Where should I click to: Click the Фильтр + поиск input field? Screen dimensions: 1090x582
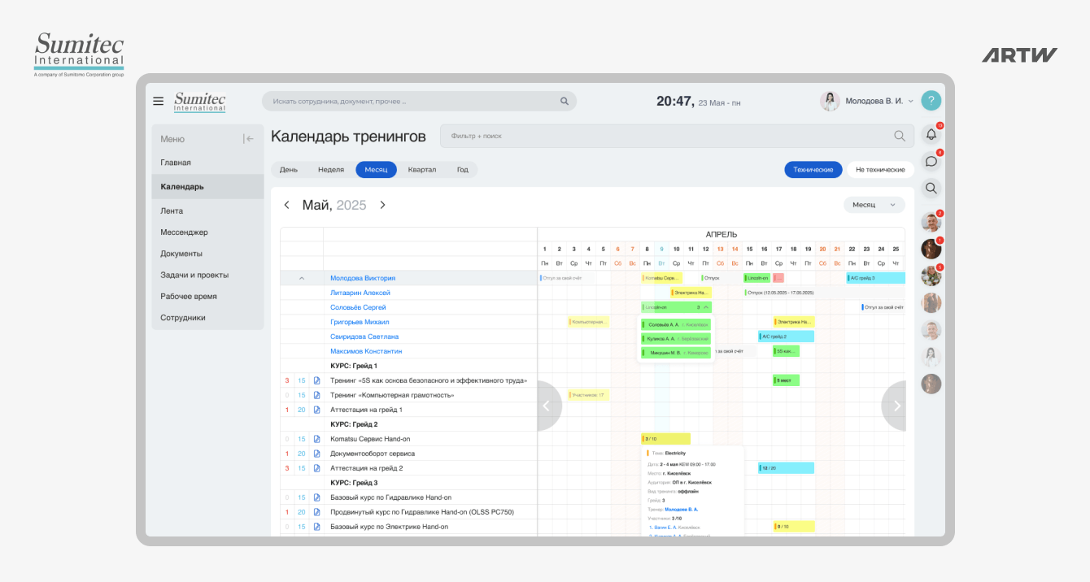[x=677, y=136]
